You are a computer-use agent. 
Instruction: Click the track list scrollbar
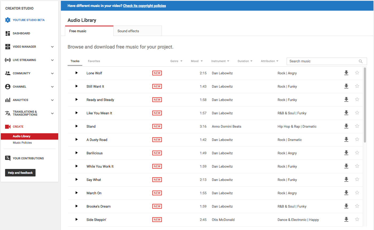tap(365, 104)
